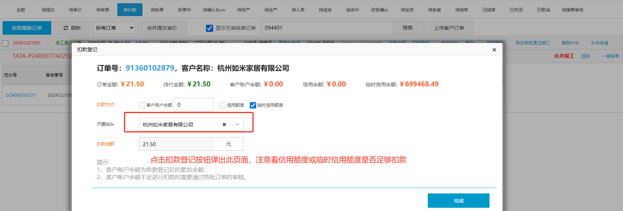Open the 财务确认 tab
Image resolution: width=623 pixels, height=211 pixels.
(380, 10)
